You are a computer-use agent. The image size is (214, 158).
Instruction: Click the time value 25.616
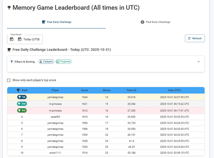click(131, 97)
